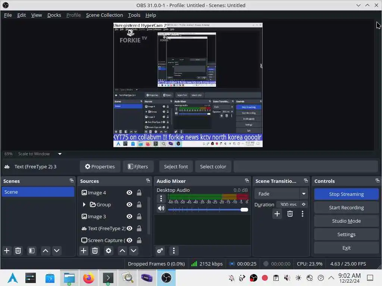Mute Desktop Audio speaker icon
The image size is (382, 286).
(x=161, y=209)
